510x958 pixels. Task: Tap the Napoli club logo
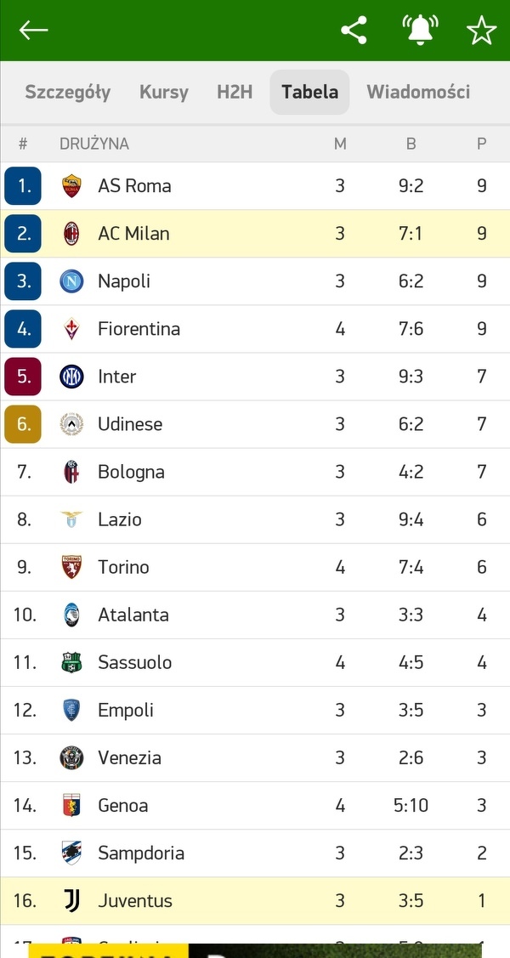pyautogui.click(x=72, y=281)
